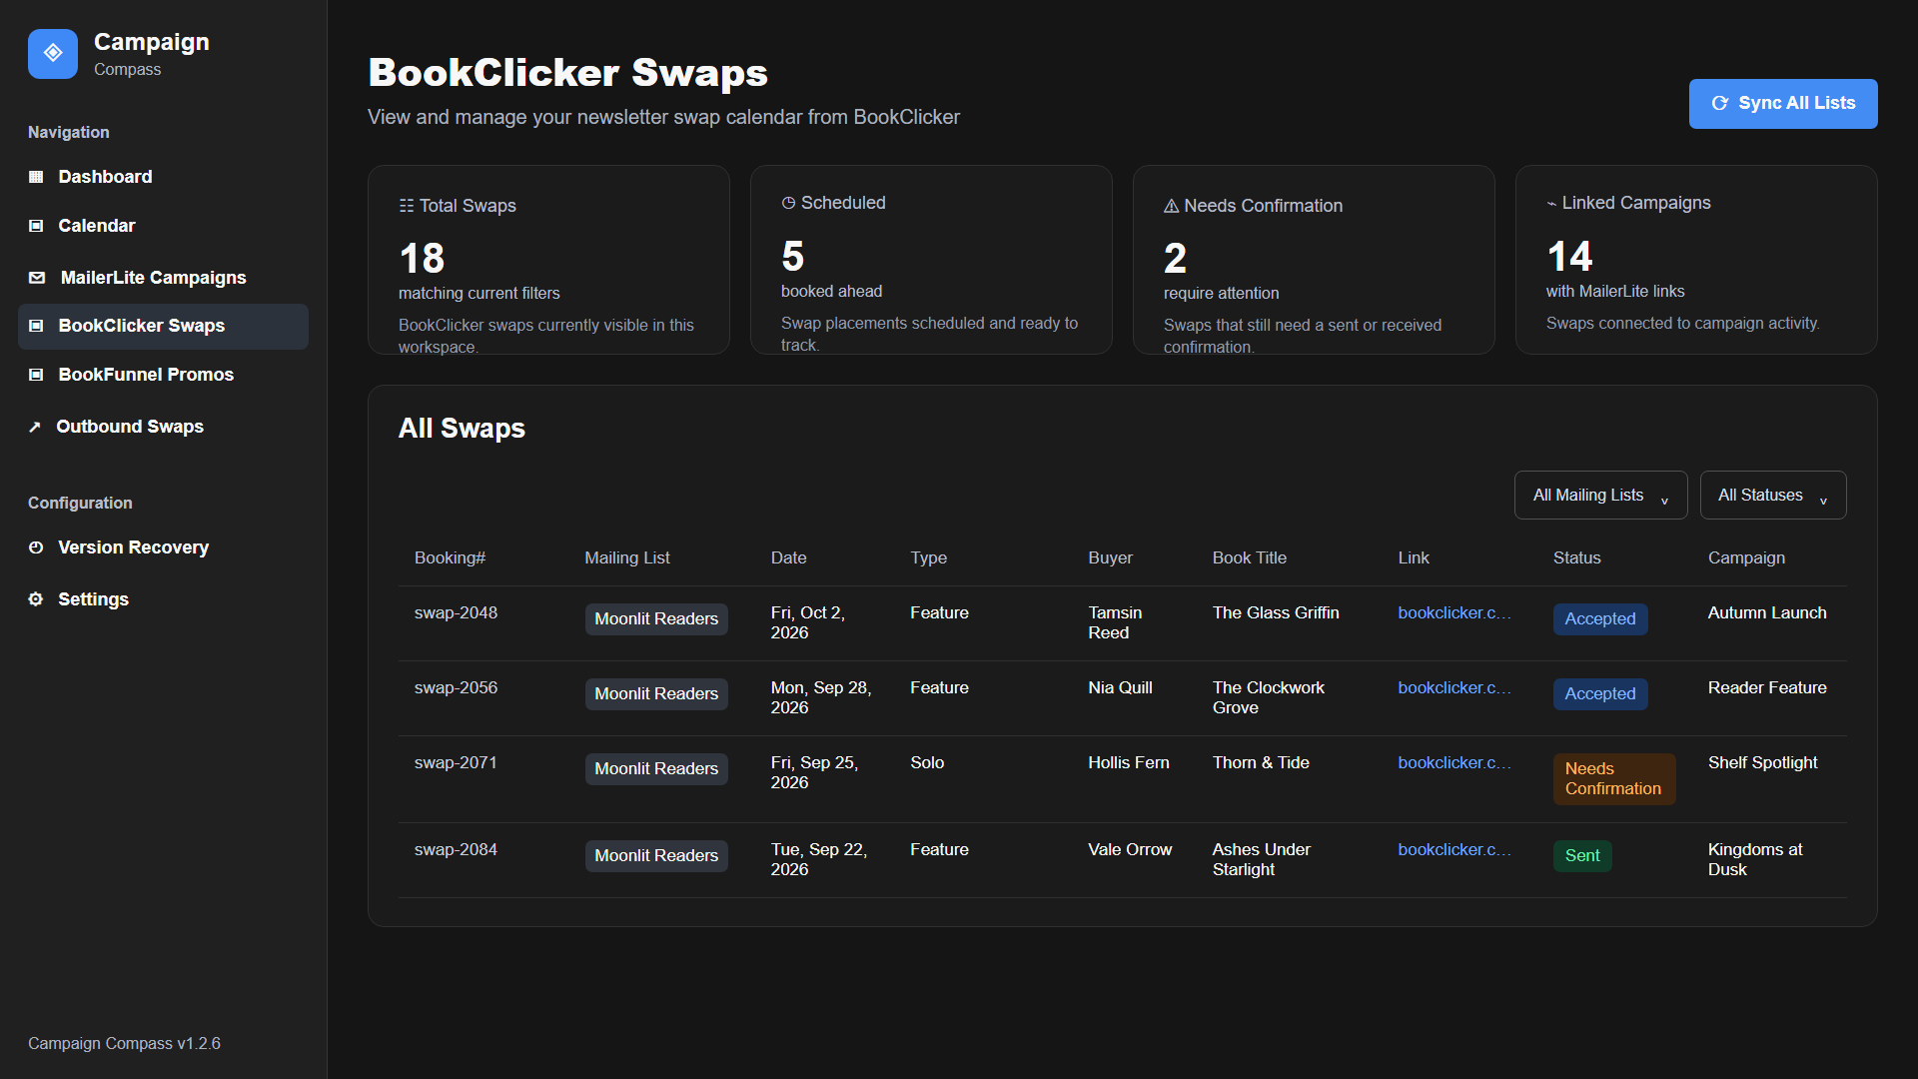The image size is (1918, 1079).
Task: Click the Campaign Compass logo icon
Action: [x=53, y=54]
